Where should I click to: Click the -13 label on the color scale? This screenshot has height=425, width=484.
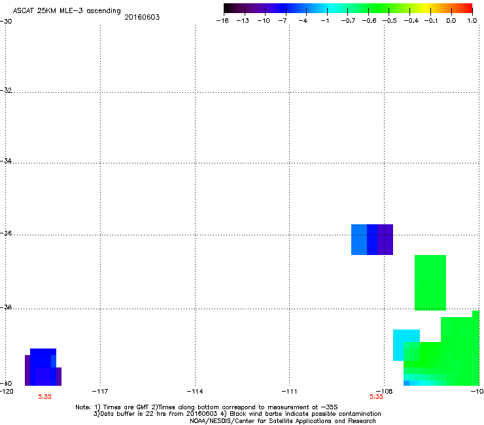pyautogui.click(x=243, y=21)
